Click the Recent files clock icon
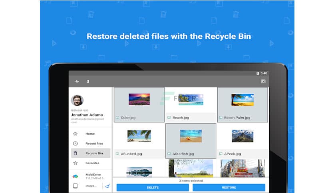The image size is (334, 193). tap(76, 144)
